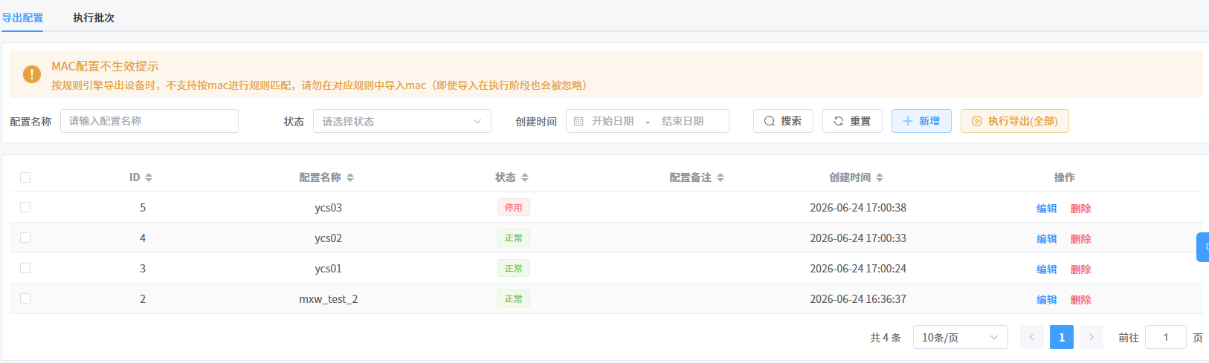Viewport: 1209px width, 363px height.
Task: Click the MAC配置不生效提示 alert title
Action: point(105,66)
